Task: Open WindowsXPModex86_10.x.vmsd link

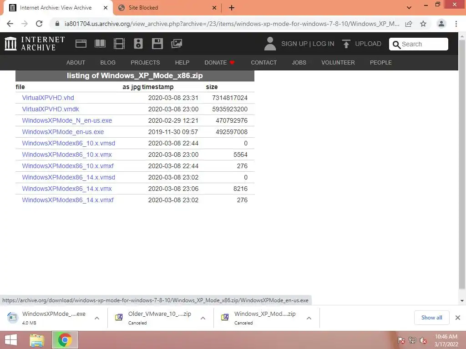Action: click(x=68, y=143)
